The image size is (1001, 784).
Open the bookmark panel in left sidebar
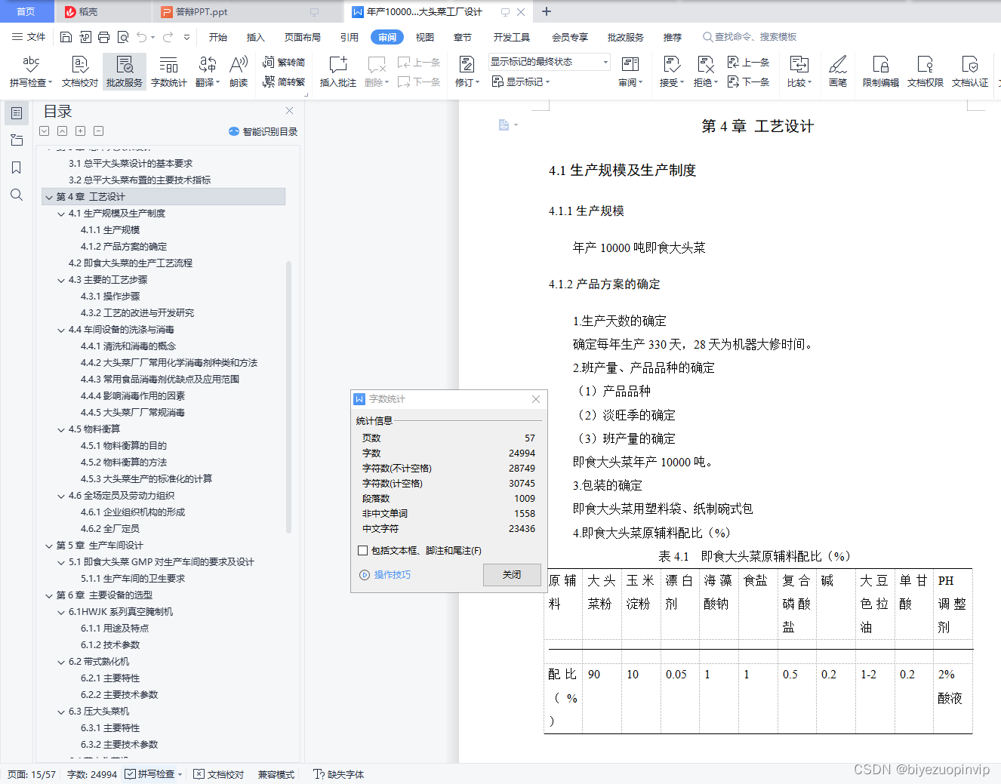(16, 168)
